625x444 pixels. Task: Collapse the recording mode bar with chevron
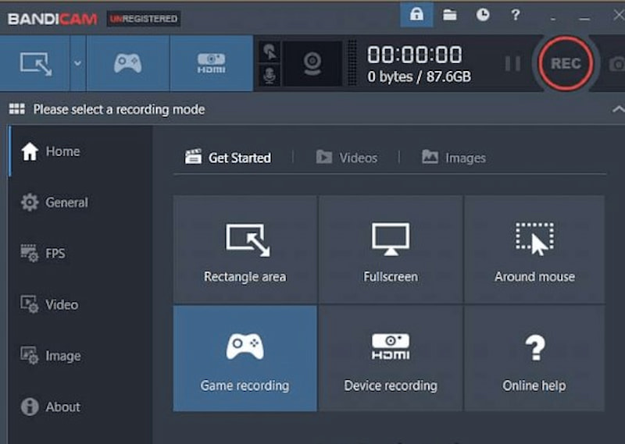point(617,110)
